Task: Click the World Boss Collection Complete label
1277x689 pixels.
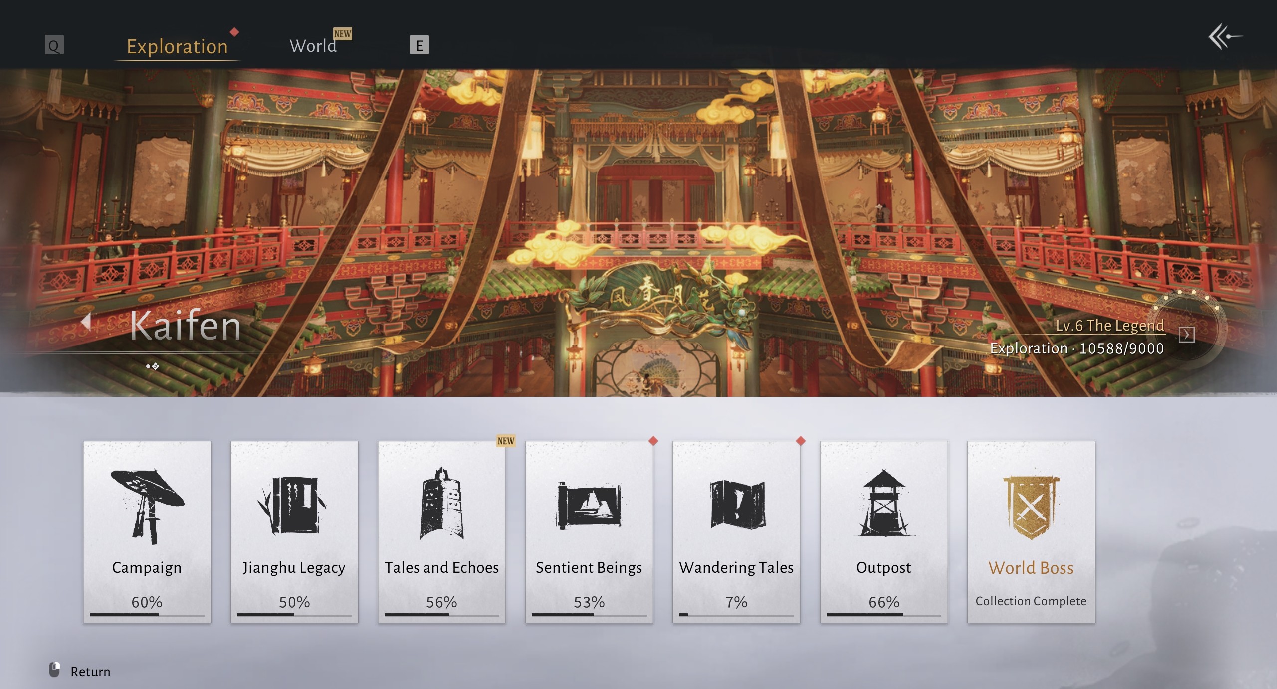Action: point(1031,601)
